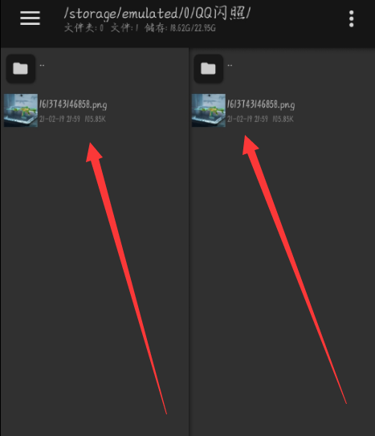Tap the 储存 18.62G/22.95G storage info
Viewport: 375px width, 436px height.
tap(180, 28)
